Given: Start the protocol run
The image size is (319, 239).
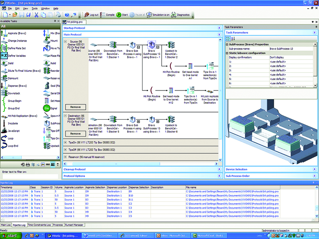Looking at the screenshot, I should point(122,15).
